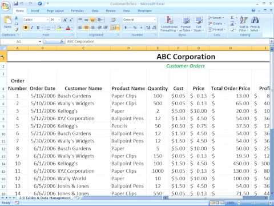Select cell with Wally World
Image resolution: width=274 pixels, height=206 pixels.
(x=83, y=179)
